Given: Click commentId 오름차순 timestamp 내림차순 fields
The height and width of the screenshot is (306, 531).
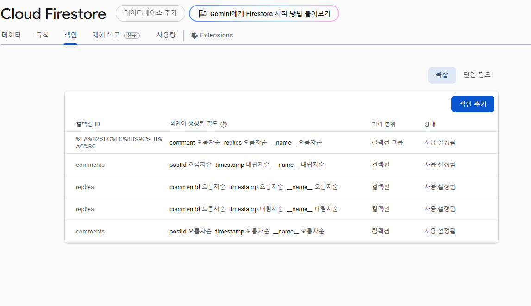Looking at the screenshot, I should [x=254, y=209].
